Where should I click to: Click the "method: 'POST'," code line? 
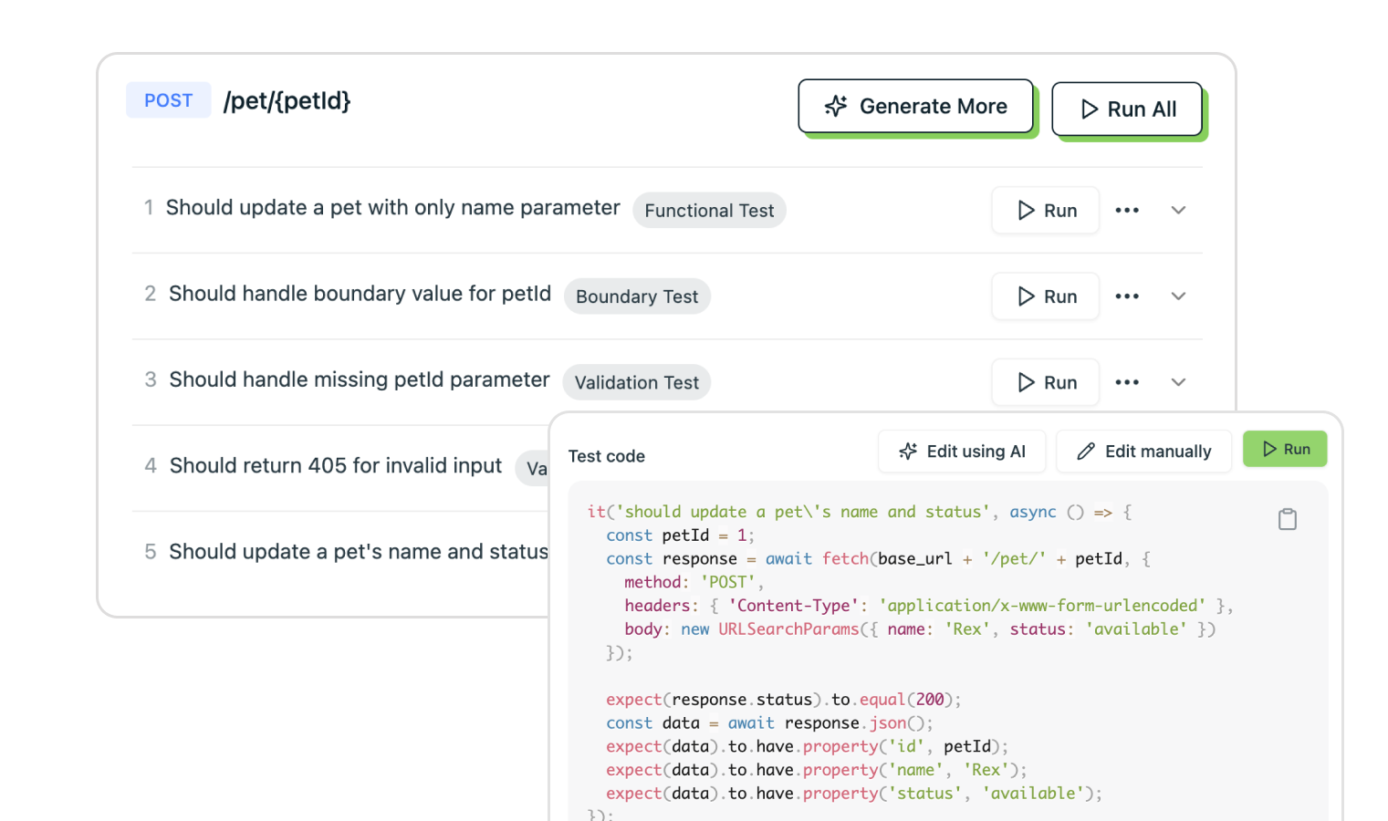tap(694, 582)
